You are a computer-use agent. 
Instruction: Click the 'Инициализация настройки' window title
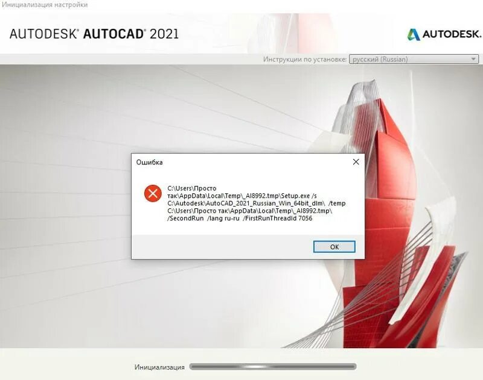(x=45, y=5)
